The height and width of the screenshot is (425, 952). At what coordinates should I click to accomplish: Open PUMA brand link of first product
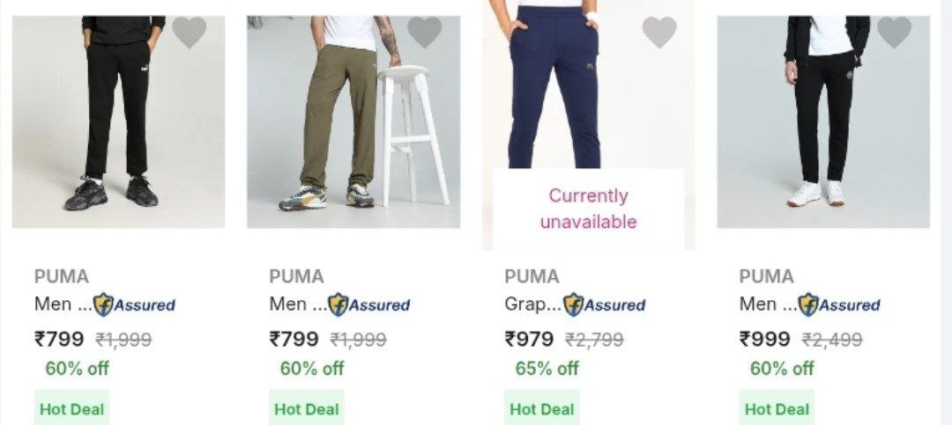62,276
